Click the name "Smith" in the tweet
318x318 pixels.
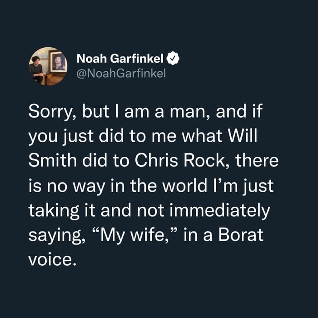pos(53,160)
